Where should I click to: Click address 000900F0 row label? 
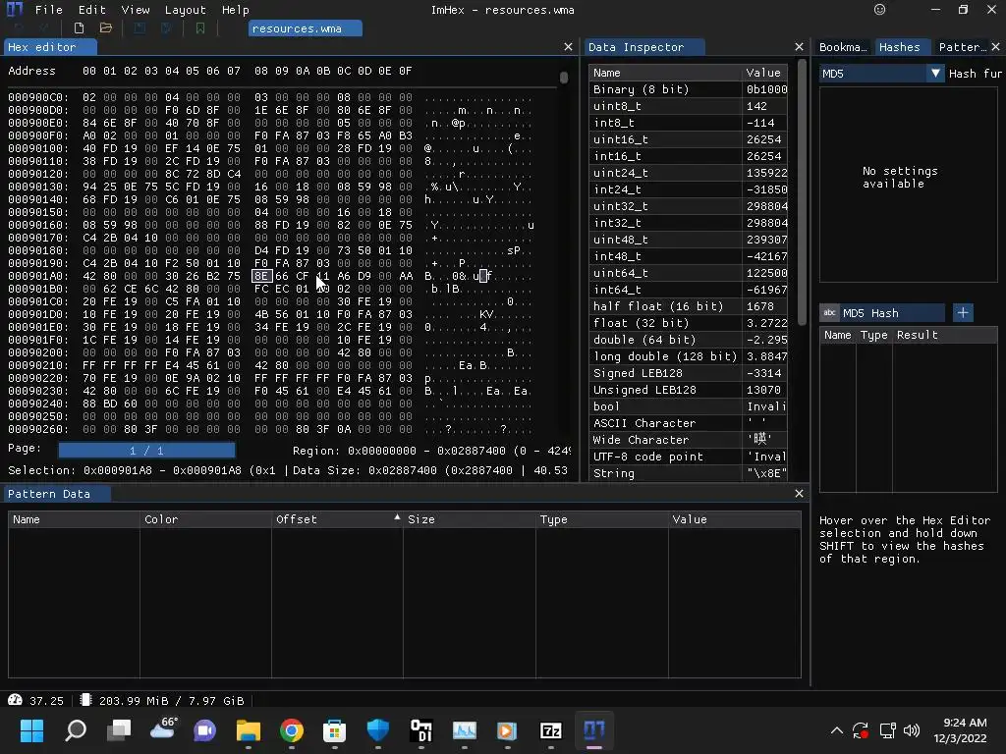(x=38, y=135)
